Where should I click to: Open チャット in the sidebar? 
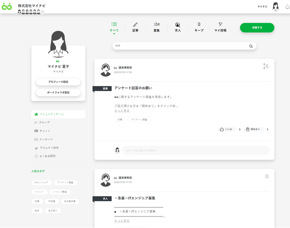coord(45,131)
